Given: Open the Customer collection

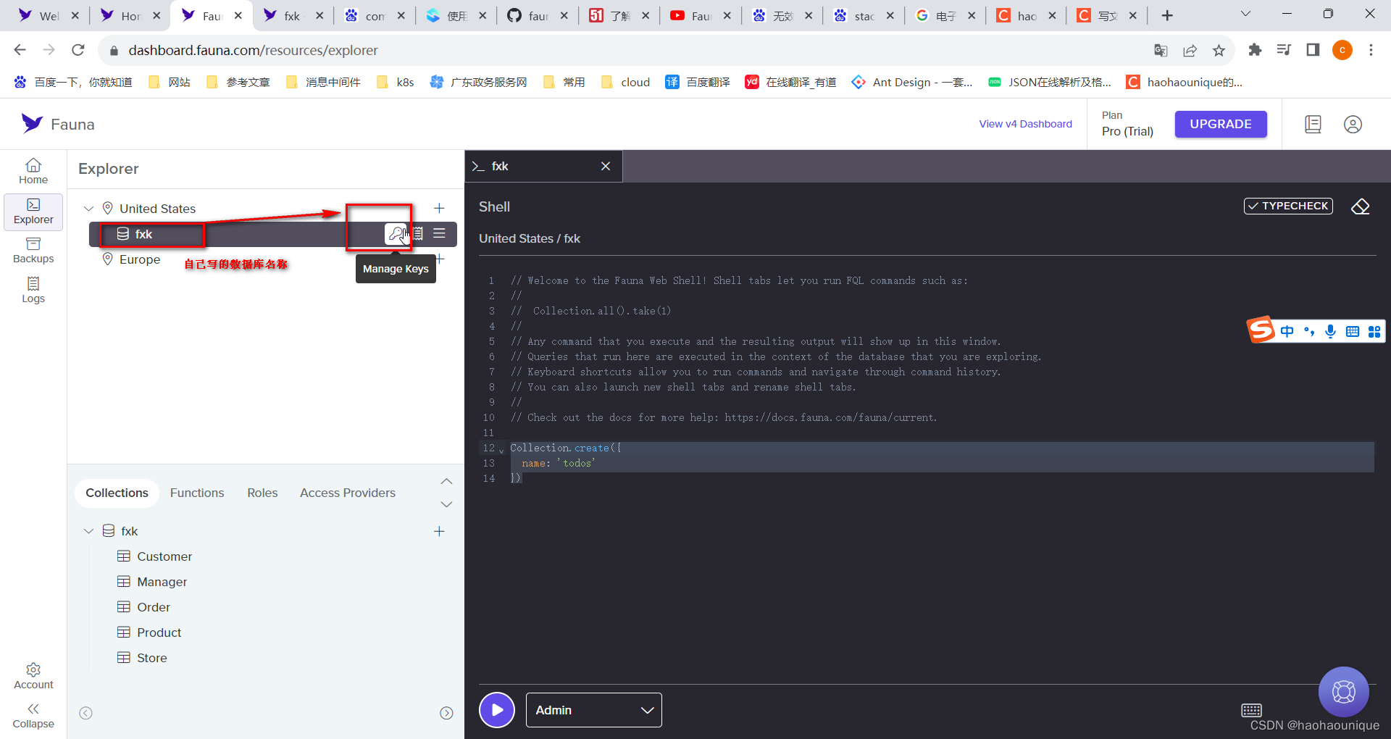Looking at the screenshot, I should (x=164, y=556).
